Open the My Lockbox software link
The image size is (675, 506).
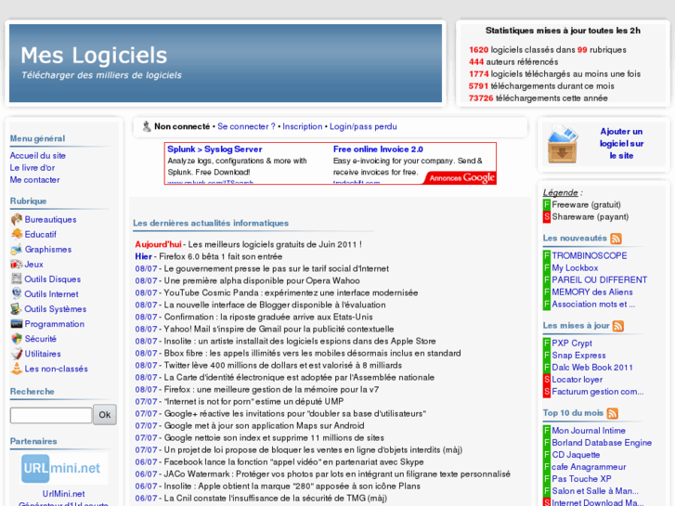(x=575, y=268)
